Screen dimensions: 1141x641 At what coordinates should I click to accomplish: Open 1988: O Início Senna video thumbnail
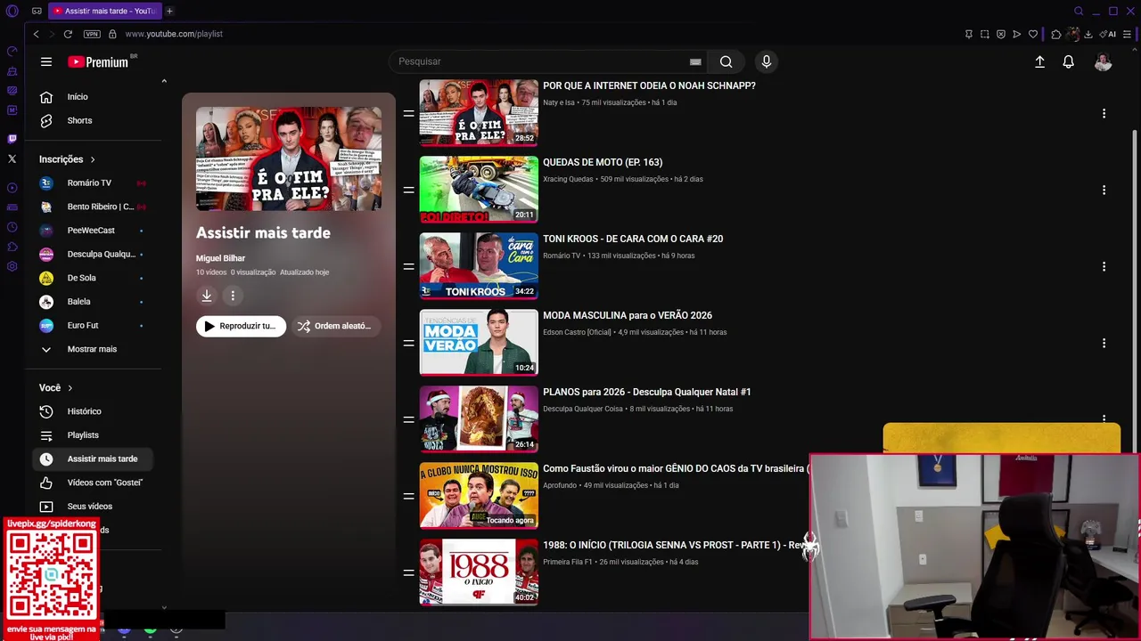tap(479, 572)
